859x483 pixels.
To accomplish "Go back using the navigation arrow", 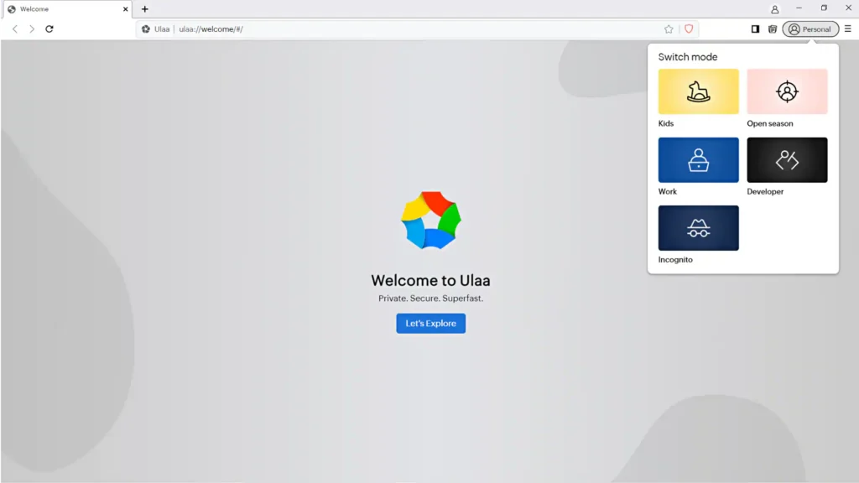I will 14,28.
